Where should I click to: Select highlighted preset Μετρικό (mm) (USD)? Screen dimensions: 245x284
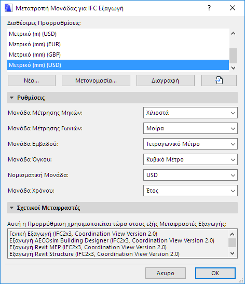(x=118, y=65)
